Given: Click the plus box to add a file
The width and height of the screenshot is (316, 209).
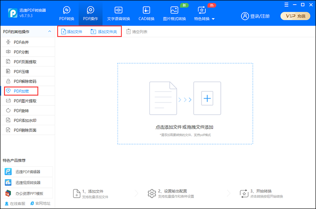Looking at the screenshot, I should point(207,98).
